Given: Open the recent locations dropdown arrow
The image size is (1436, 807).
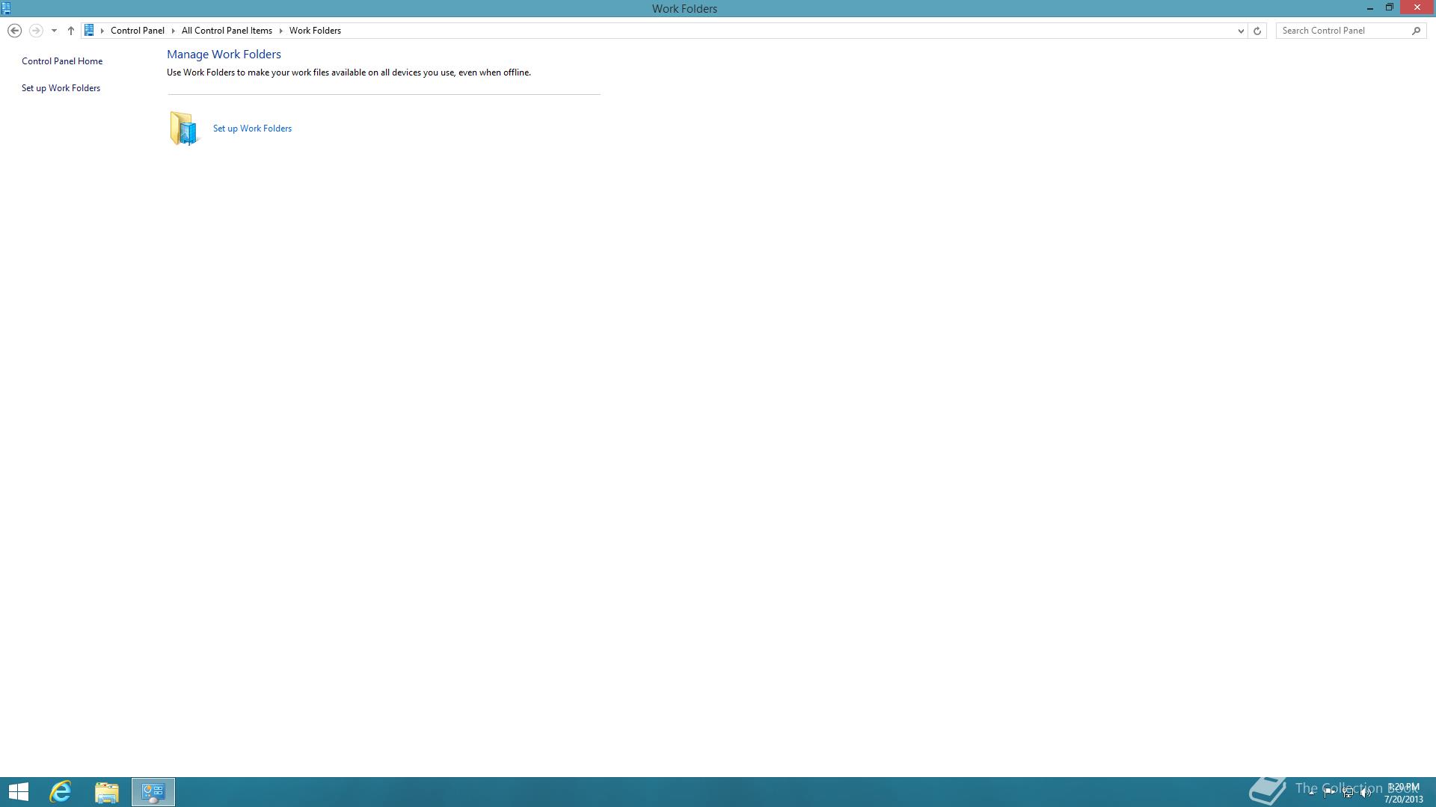Looking at the screenshot, I should (x=54, y=31).
